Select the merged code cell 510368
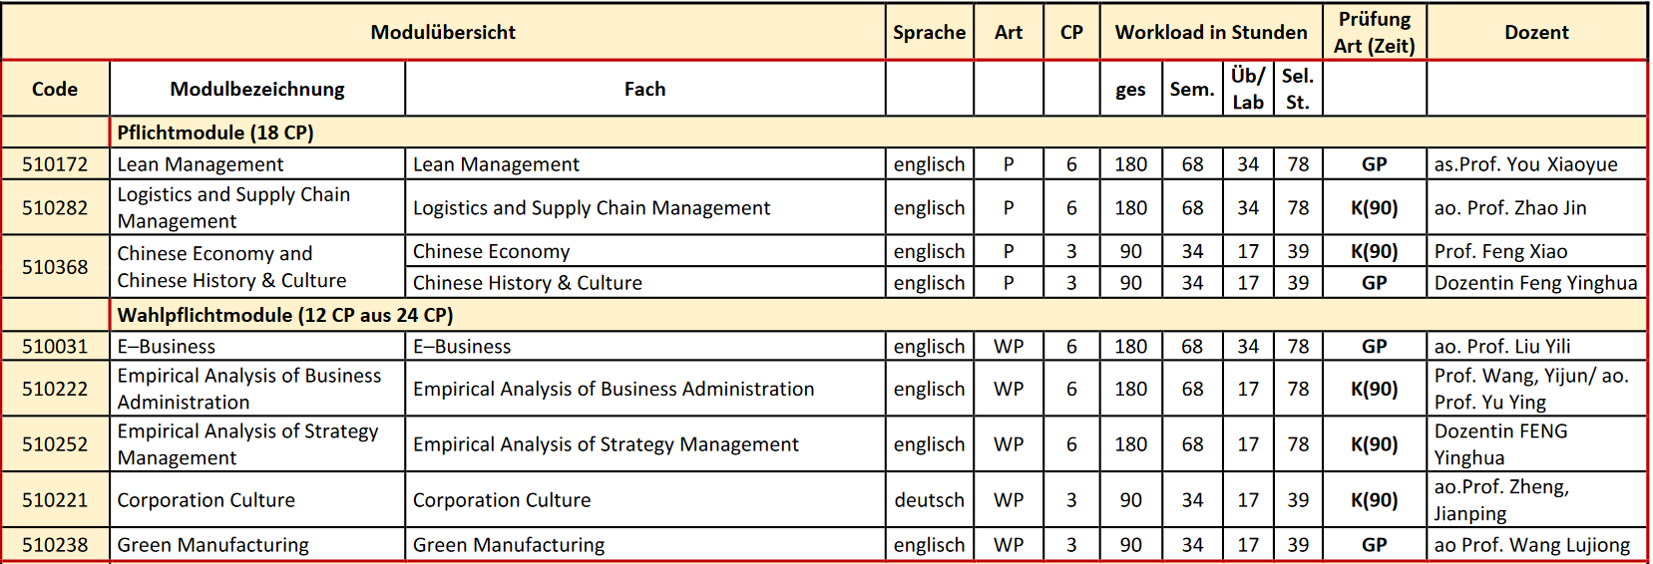1653x564 pixels. click(x=55, y=267)
